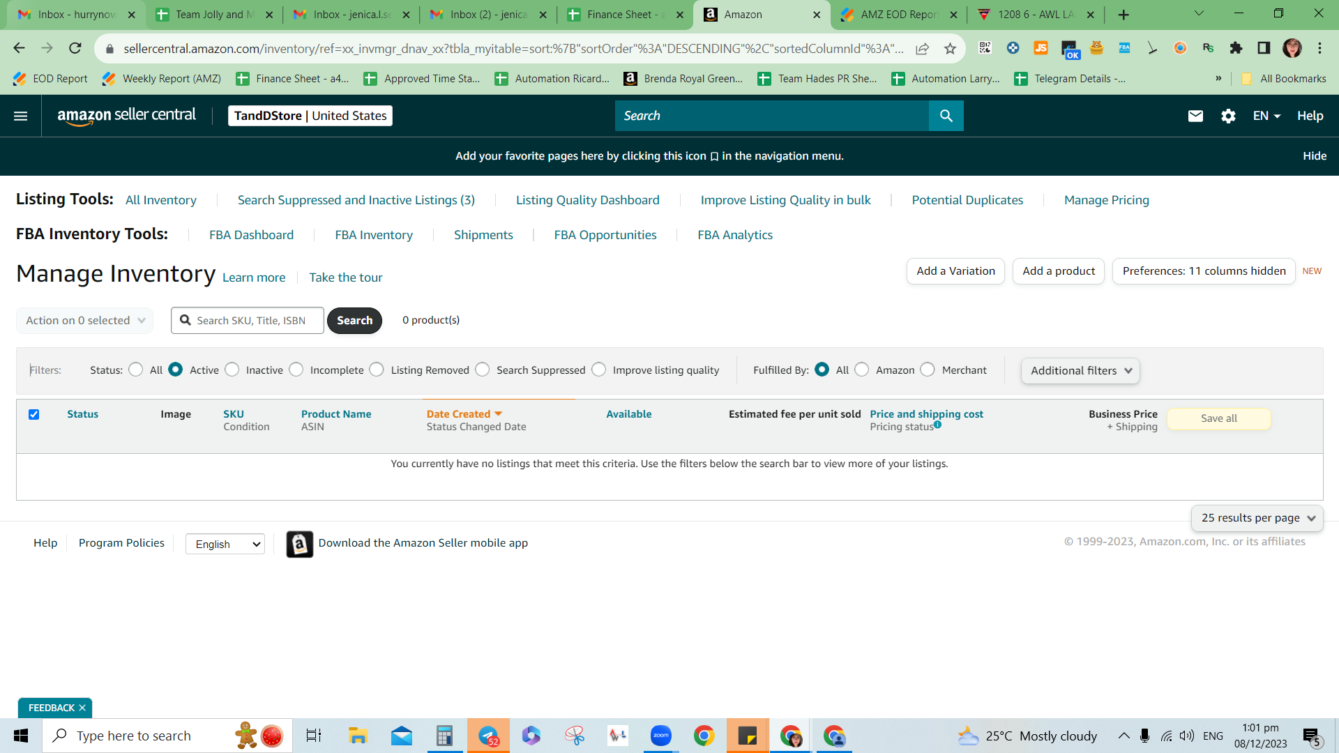This screenshot has width=1339, height=753.
Task: Open the Additional filters dropdown
Action: click(x=1080, y=371)
